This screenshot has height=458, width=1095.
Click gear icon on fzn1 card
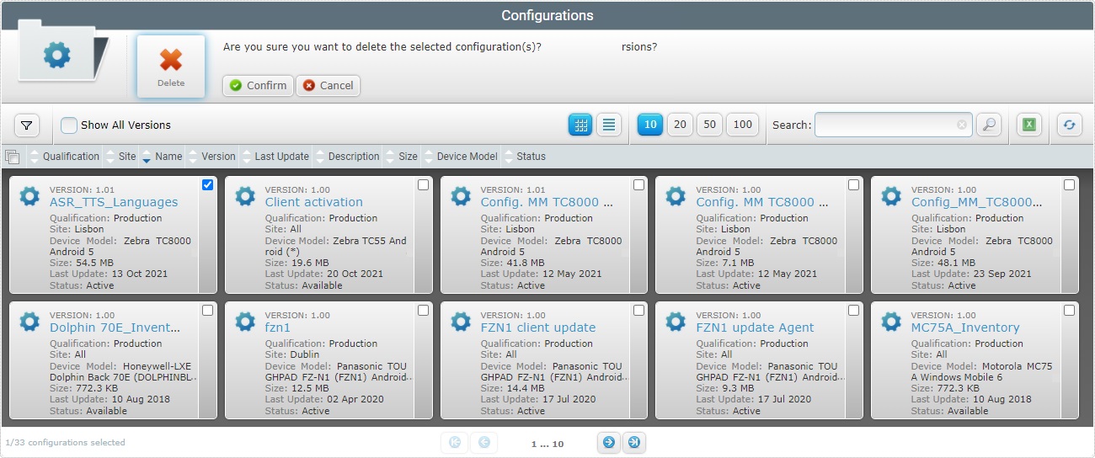[245, 322]
